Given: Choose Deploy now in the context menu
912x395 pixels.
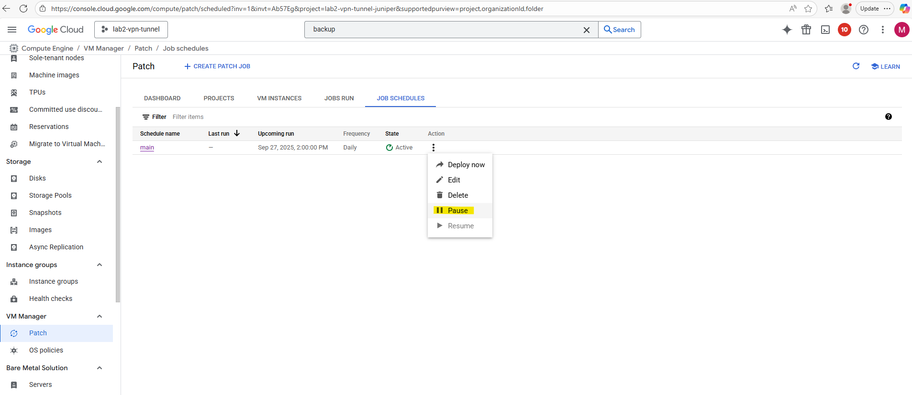Looking at the screenshot, I should point(466,165).
